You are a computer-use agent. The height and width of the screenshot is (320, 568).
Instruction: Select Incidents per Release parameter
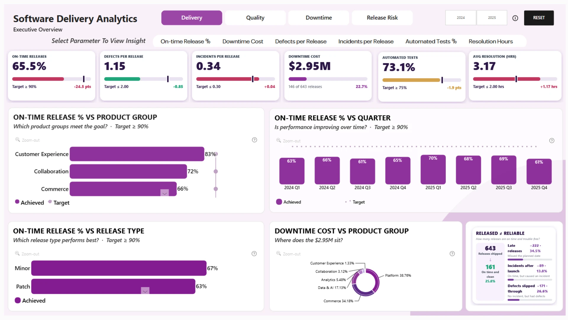point(366,41)
